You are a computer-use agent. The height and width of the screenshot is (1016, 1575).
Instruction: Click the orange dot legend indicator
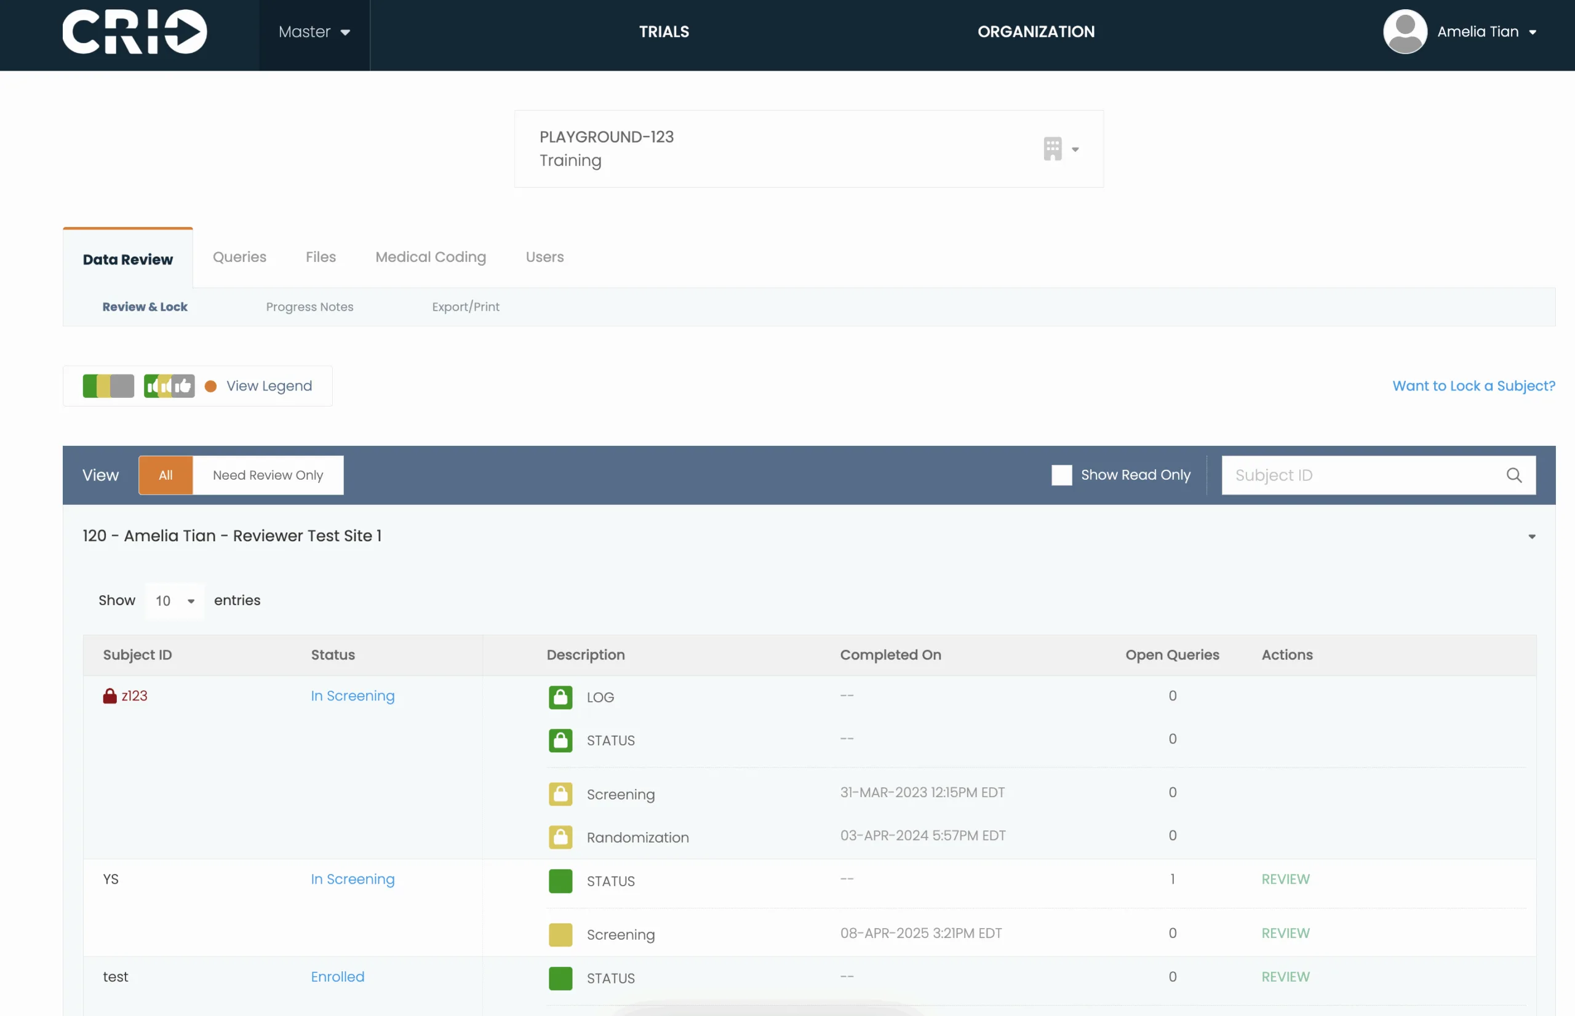[210, 387]
